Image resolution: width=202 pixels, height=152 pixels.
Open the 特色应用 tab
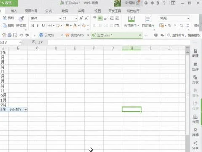pyautogui.click(x=133, y=11)
